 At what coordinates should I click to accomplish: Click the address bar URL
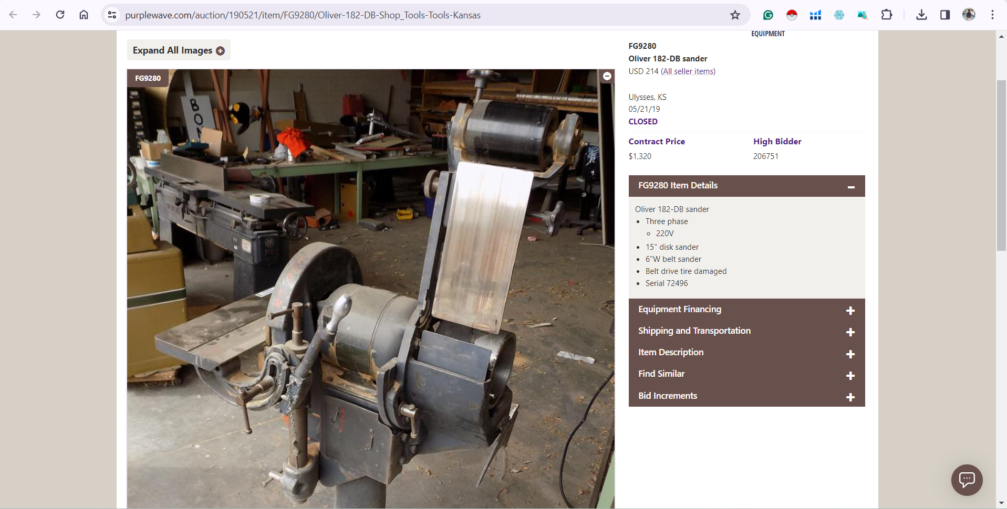[303, 15]
